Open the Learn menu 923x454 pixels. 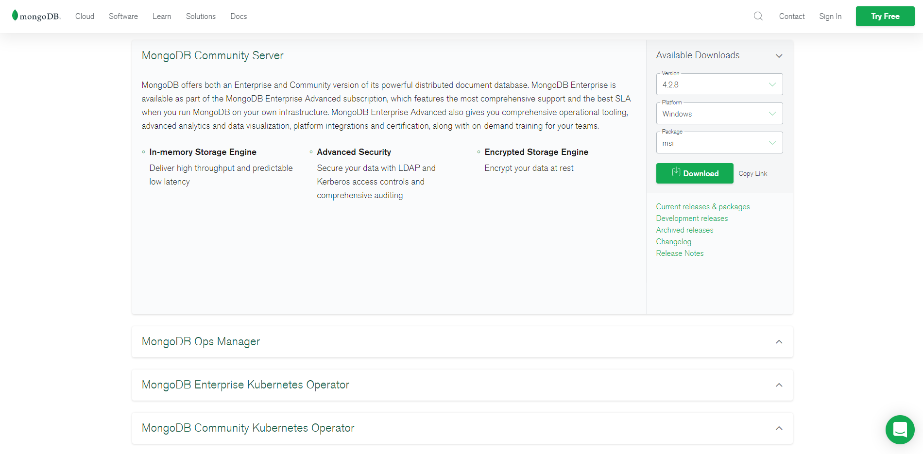162,16
